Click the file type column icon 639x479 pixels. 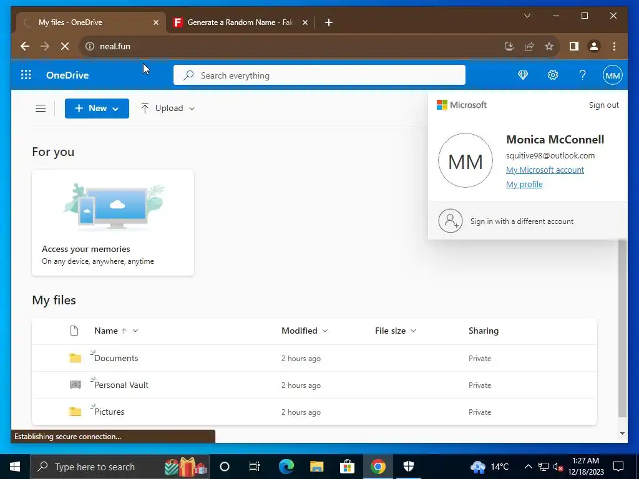click(x=74, y=331)
